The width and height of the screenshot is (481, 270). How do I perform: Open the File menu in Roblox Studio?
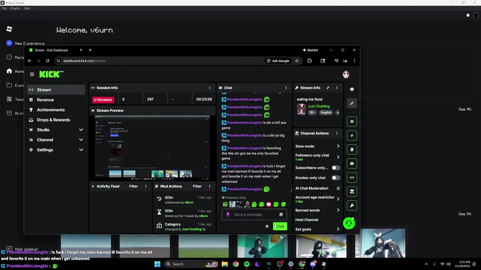pos(4,8)
